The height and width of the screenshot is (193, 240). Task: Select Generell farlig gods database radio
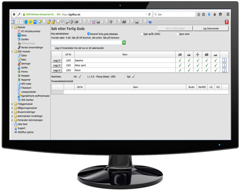(88, 34)
